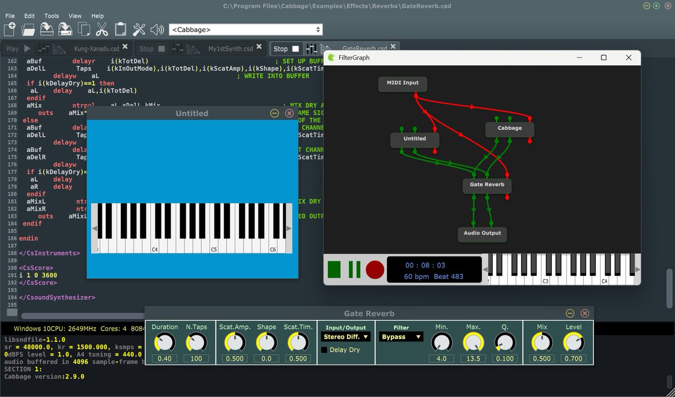Open the Help menu
Screen dimensions: 675x397
(97, 16)
